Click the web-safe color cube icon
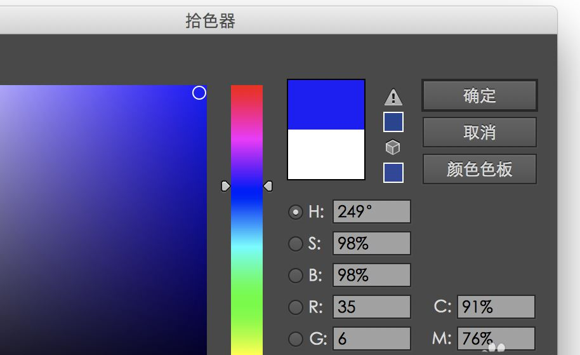 pyautogui.click(x=393, y=147)
